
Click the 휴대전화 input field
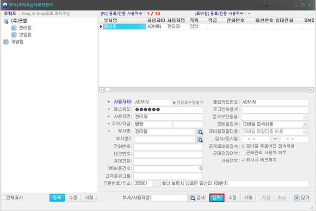point(169,161)
